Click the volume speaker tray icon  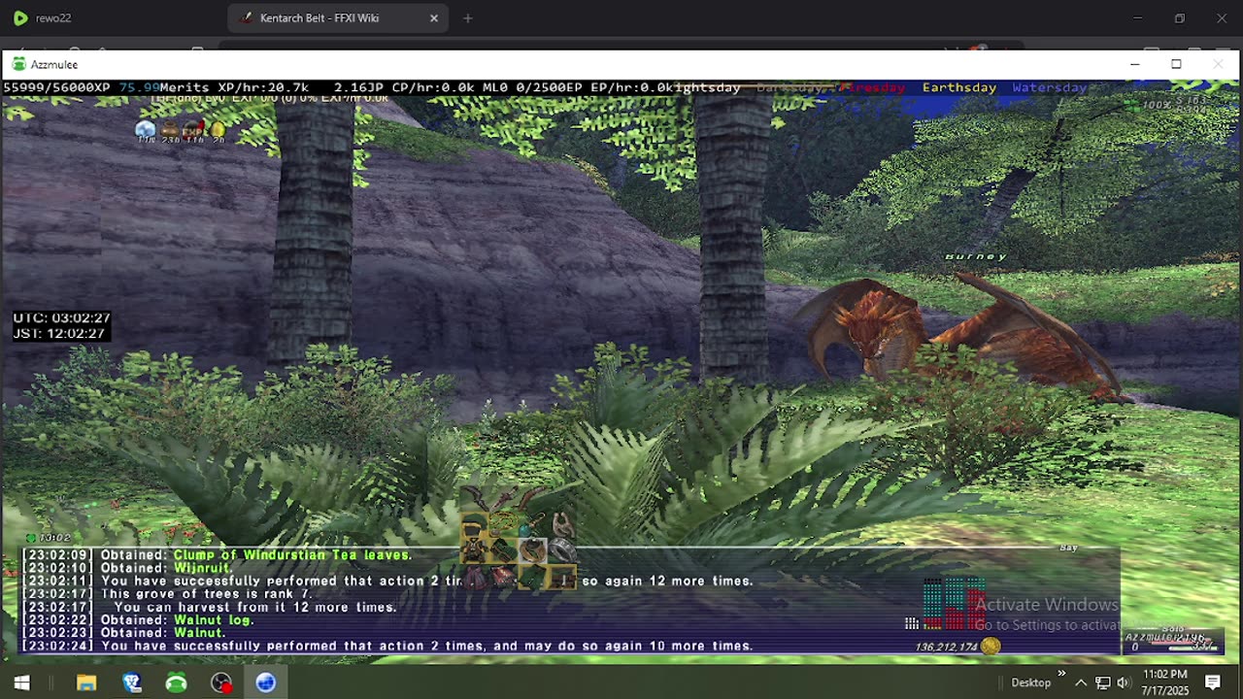1124,682
